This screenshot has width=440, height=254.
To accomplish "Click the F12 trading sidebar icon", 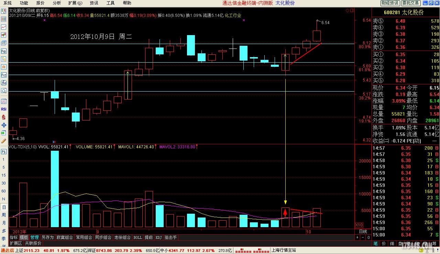I will (4, 75).
